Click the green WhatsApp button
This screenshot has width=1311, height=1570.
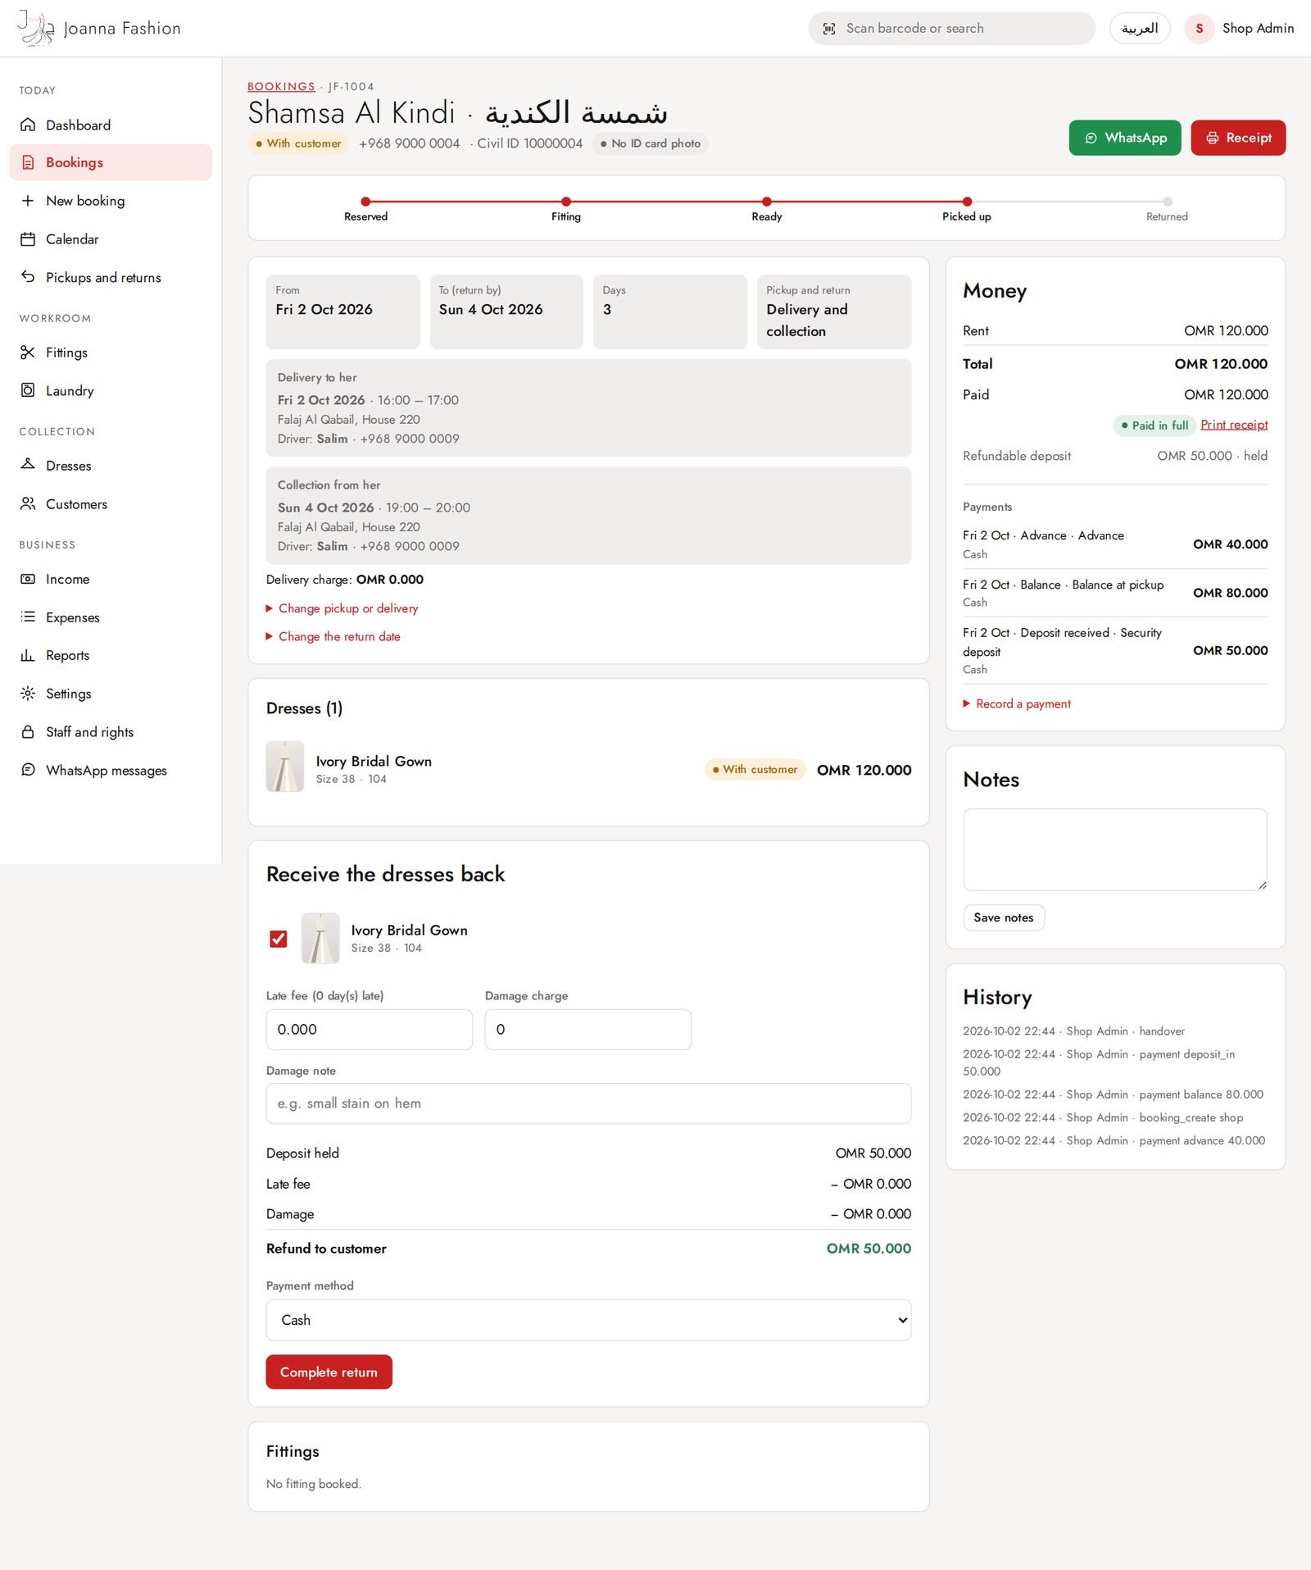pos(1125,138)
